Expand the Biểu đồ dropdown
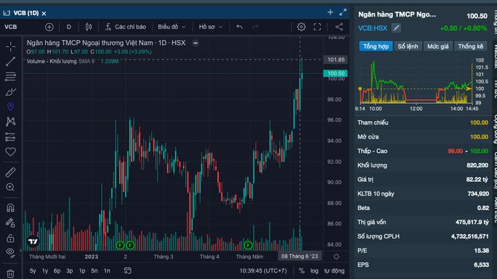The height and width of the screenshot is (279, 497). [171, 27]
